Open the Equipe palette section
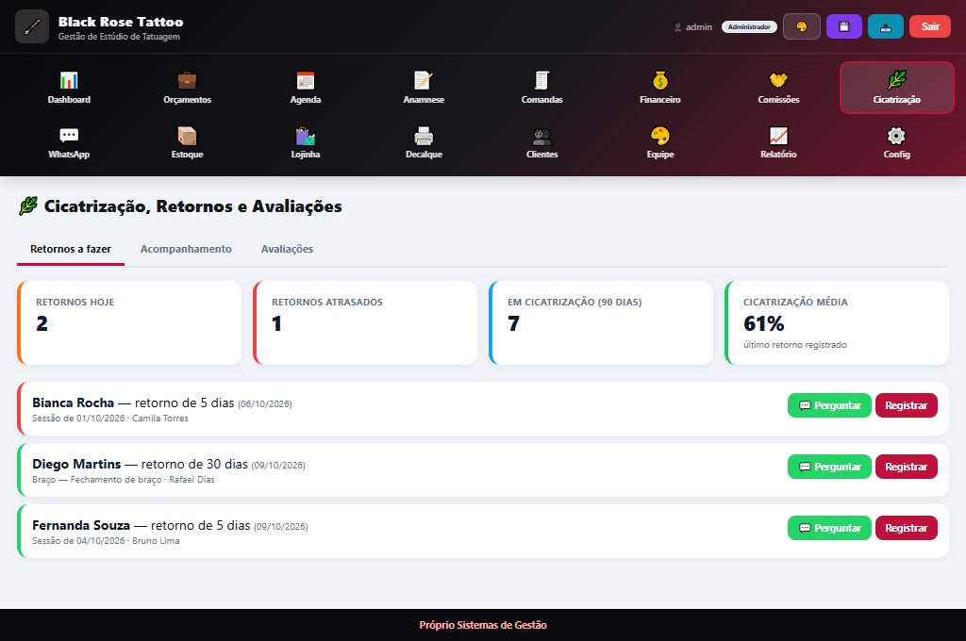Image resolution: width=966 pixels, height=641 pixels. (x=660, y=143)
